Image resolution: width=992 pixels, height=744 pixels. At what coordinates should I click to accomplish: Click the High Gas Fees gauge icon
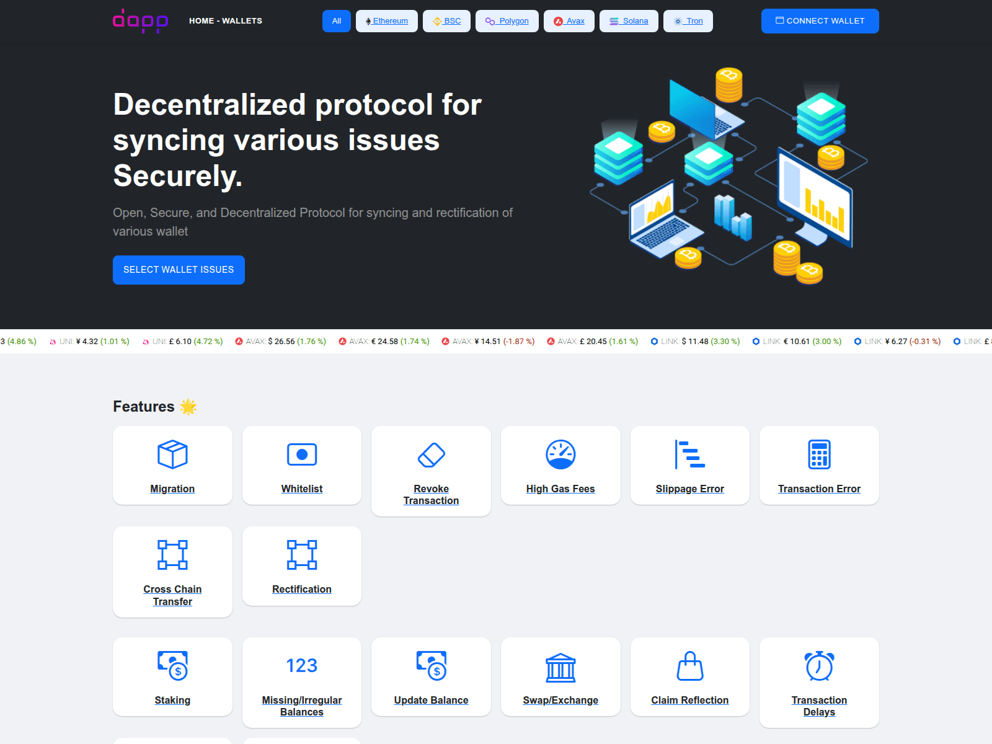click(x=560, y=454)
